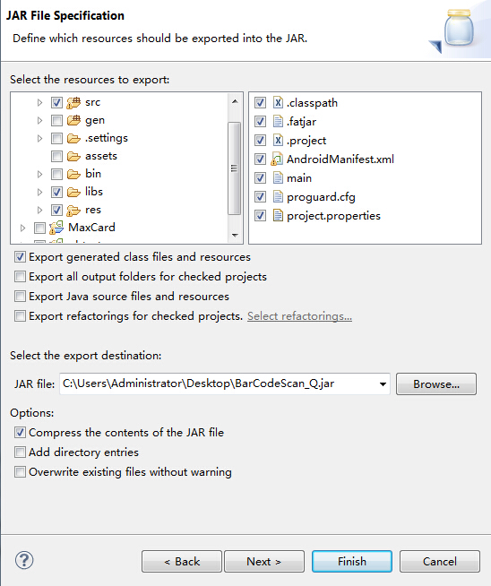Open the JAR file path dropdown

tap(383, 384)
